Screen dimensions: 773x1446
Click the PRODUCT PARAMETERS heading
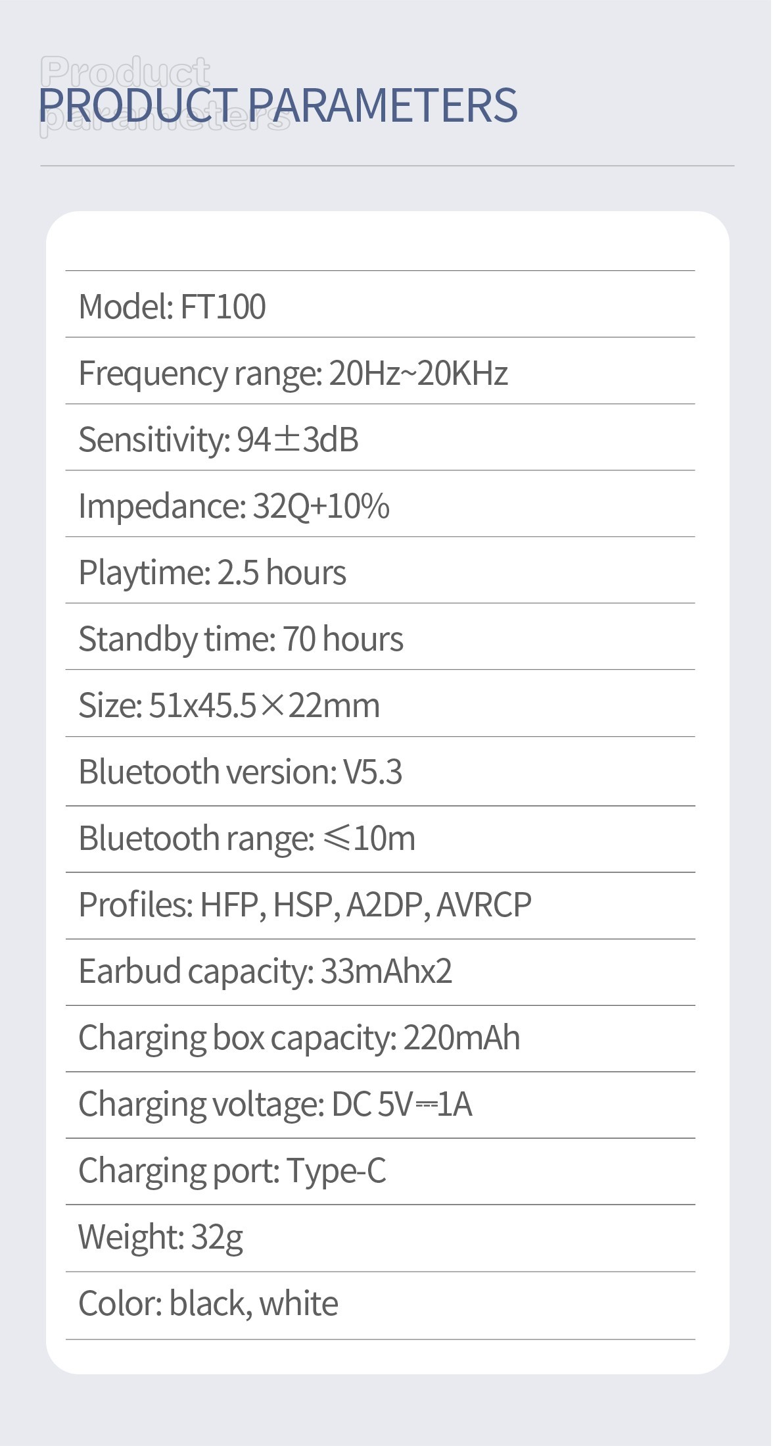click(277, 105)
